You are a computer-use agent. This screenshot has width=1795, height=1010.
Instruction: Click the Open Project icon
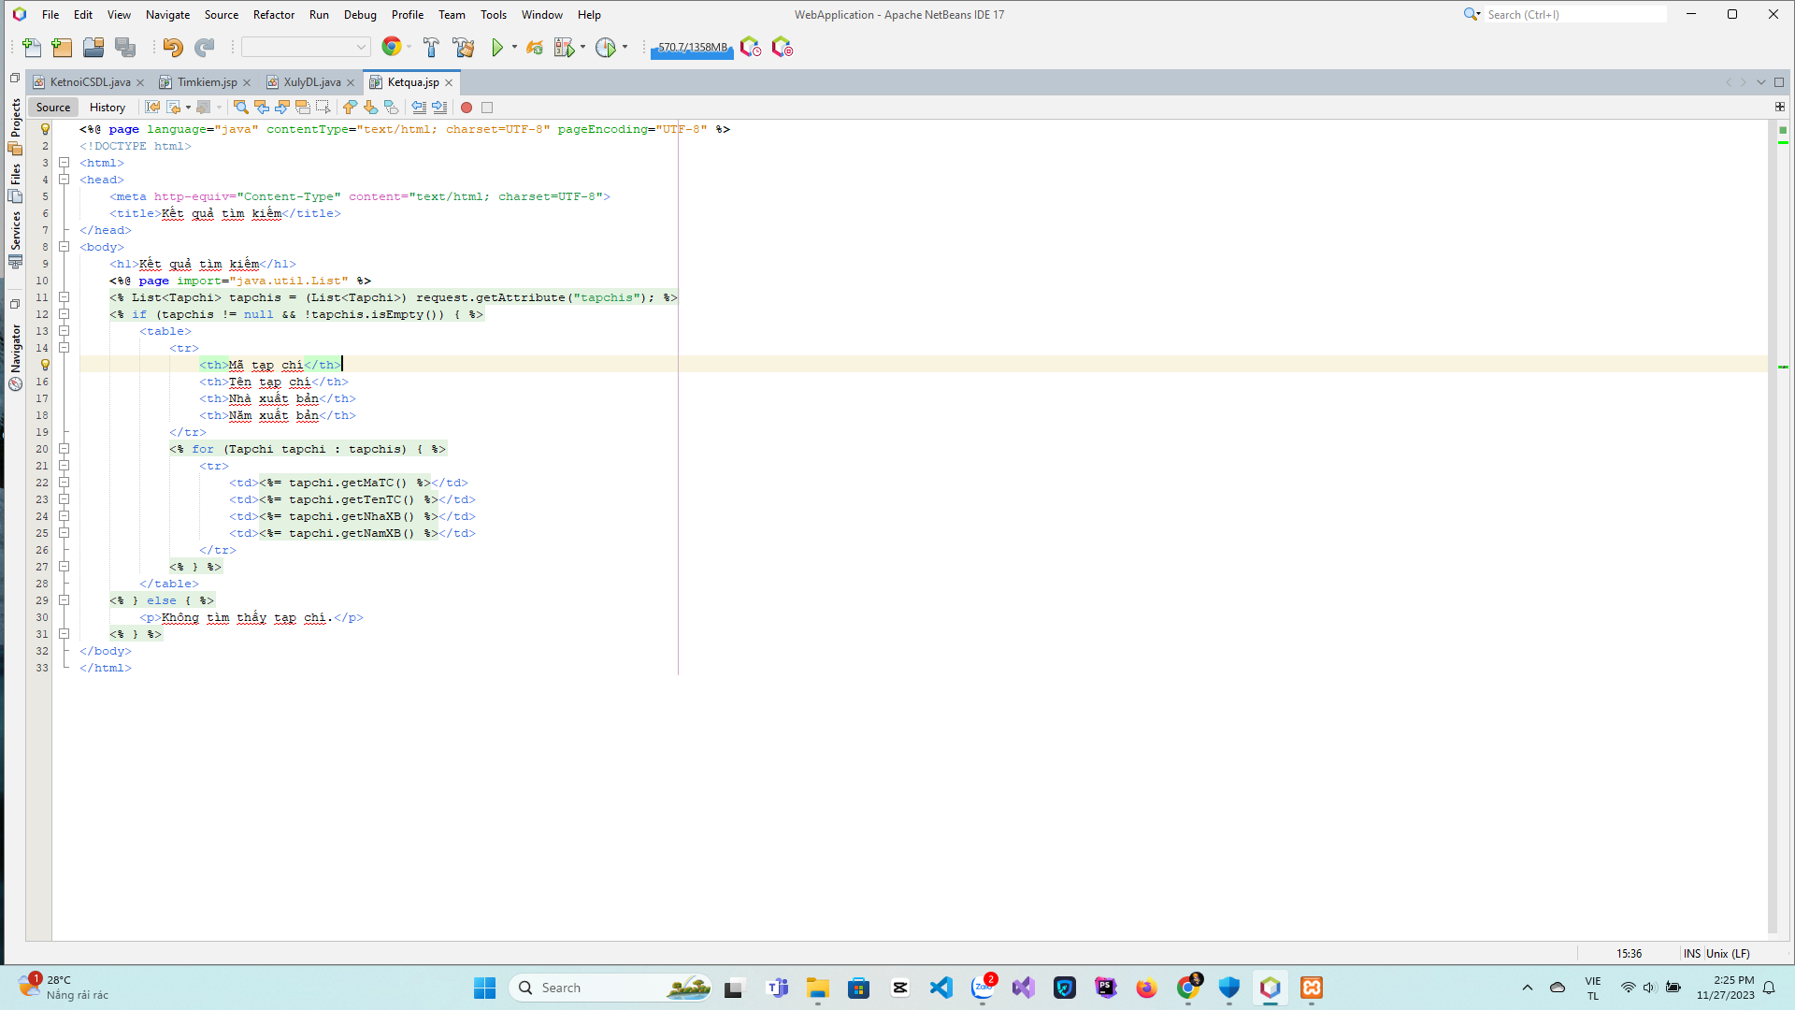(x=93, y=48)
